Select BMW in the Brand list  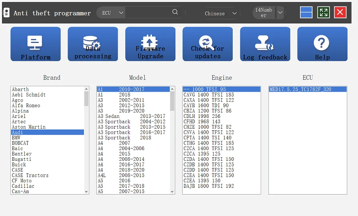point(16,138)
